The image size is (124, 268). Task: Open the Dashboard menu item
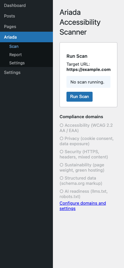click(x=26, y=6)
